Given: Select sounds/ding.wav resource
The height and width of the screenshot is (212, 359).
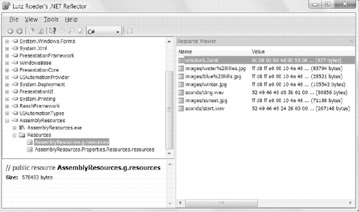Looking at the screenshot, I should coord(204,93).
